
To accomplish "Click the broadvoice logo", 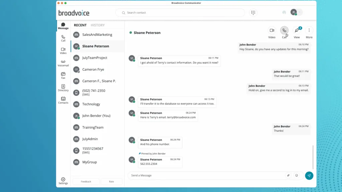I will (x=74, y=13).
